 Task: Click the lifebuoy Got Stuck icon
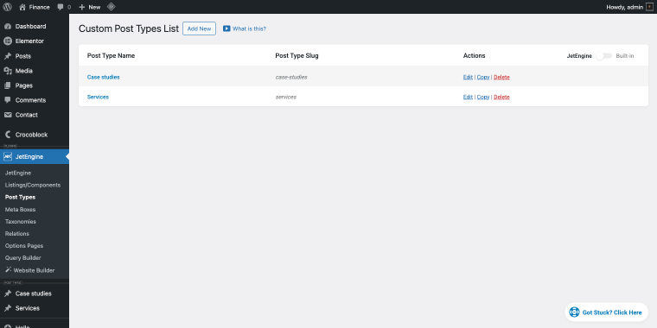575,312
